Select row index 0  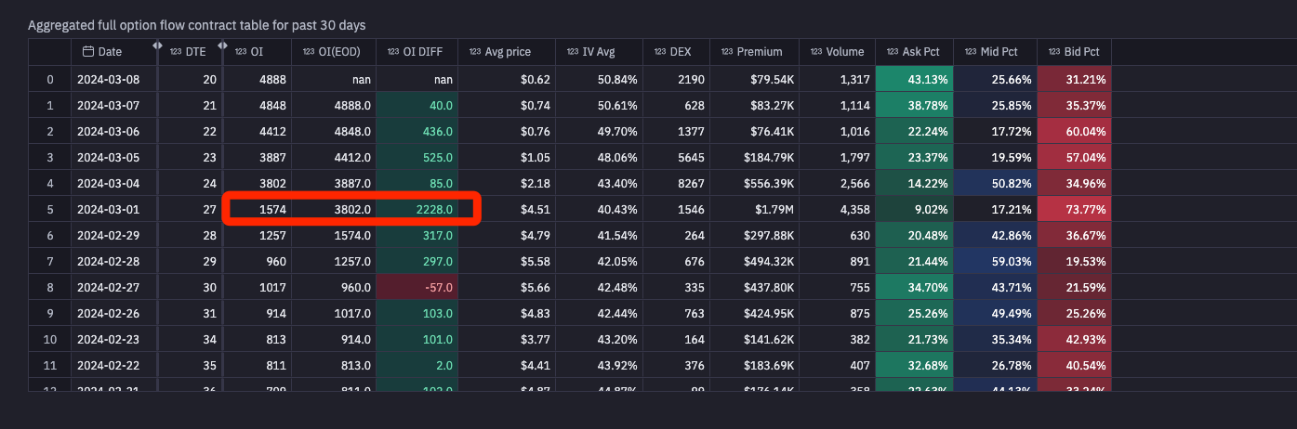tap(49, 80)
